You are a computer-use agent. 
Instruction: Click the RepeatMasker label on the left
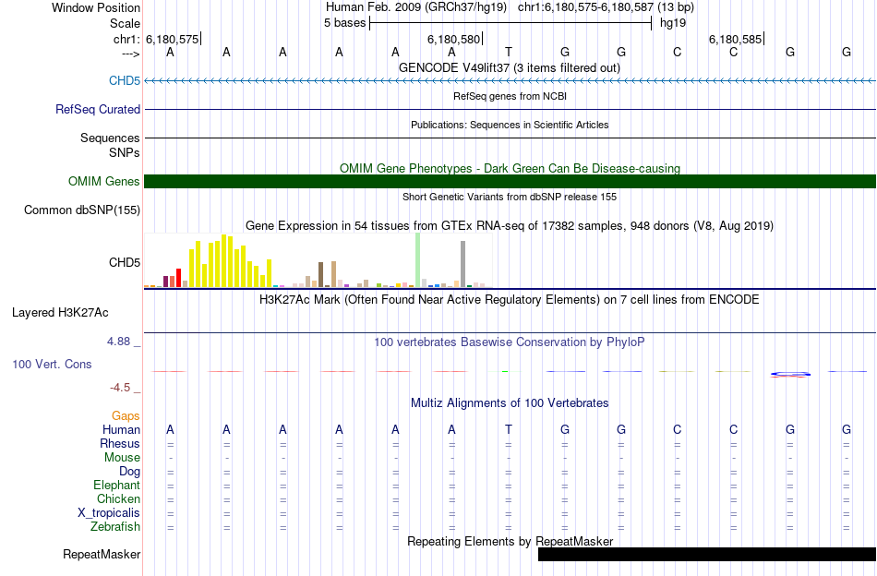pyautogui.click(x=102, y=554)
